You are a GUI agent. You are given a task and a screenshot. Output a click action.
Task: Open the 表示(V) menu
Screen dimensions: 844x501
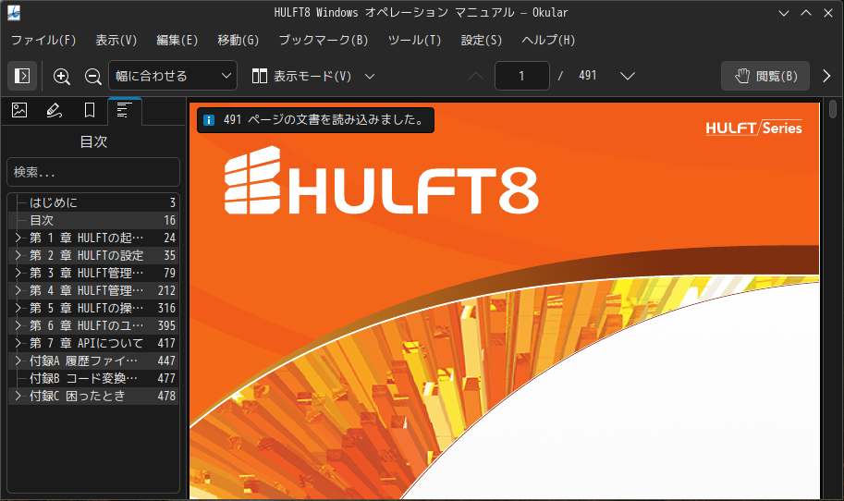[116, 41]
